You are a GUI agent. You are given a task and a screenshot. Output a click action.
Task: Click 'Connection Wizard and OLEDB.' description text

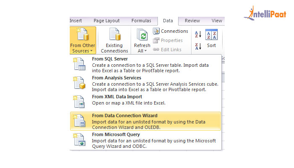coord(126,127)
